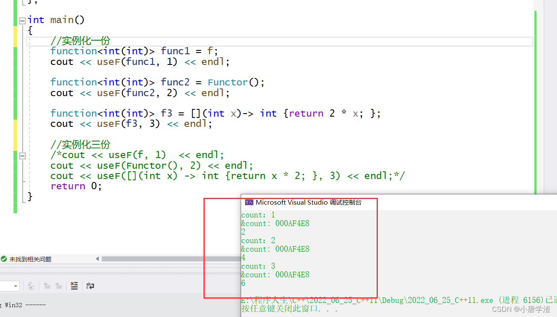Toggle word wrap in the output pane
This screenshot has width=557, height=317.
(90, 286)
